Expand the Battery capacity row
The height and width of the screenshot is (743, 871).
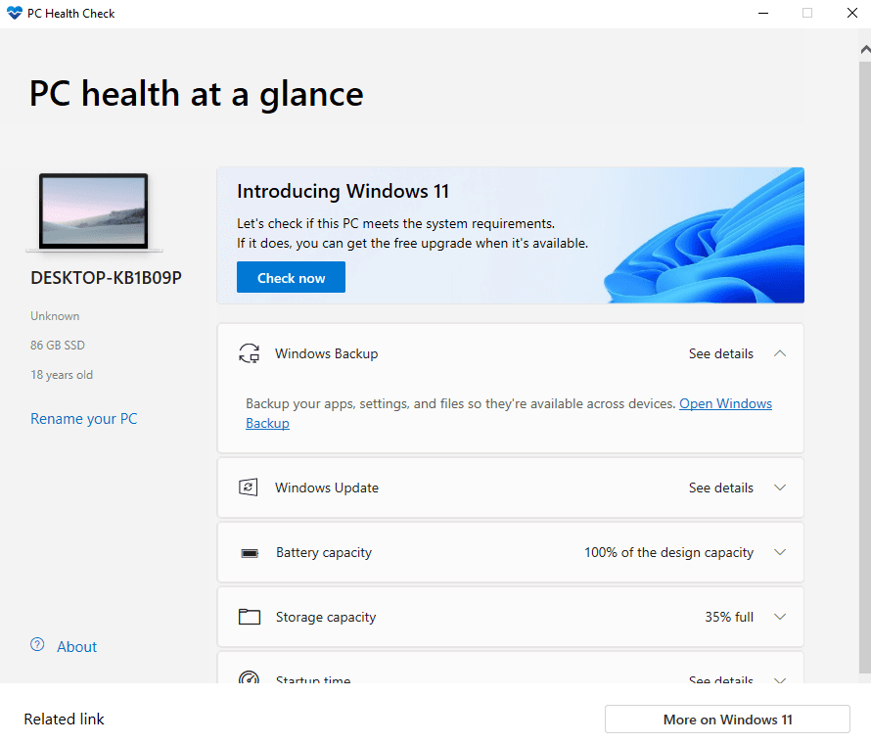[780, 552]
